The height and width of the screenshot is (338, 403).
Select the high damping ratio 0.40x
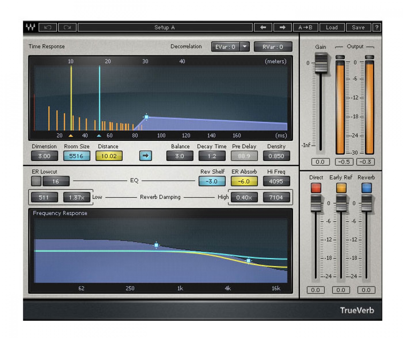click(244, 198)
